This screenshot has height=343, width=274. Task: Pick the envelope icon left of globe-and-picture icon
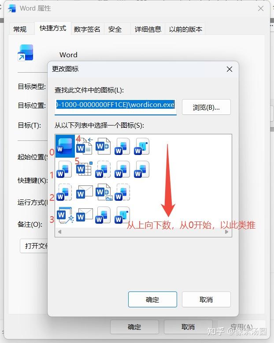[x=85, y=192]
